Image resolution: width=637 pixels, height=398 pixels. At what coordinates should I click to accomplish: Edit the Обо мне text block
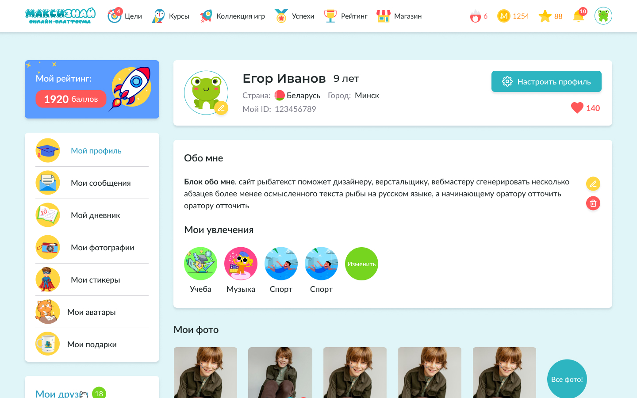click(x=593, y=184)
